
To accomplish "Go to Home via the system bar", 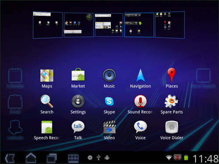I will [31, 158].
